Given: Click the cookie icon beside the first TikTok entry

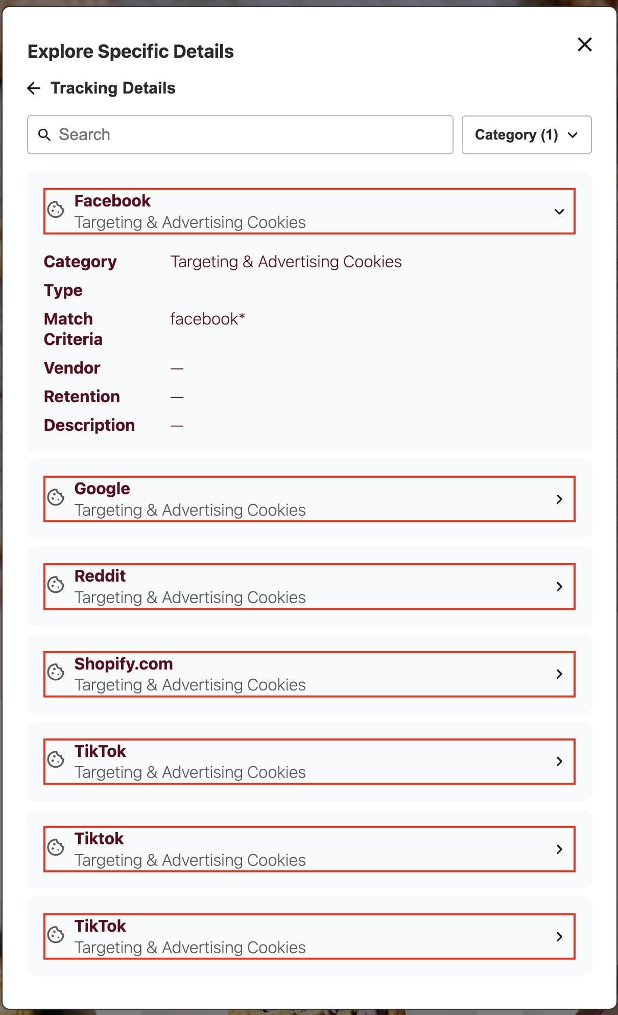Looking at the screenshot, I should pos(56,761).
